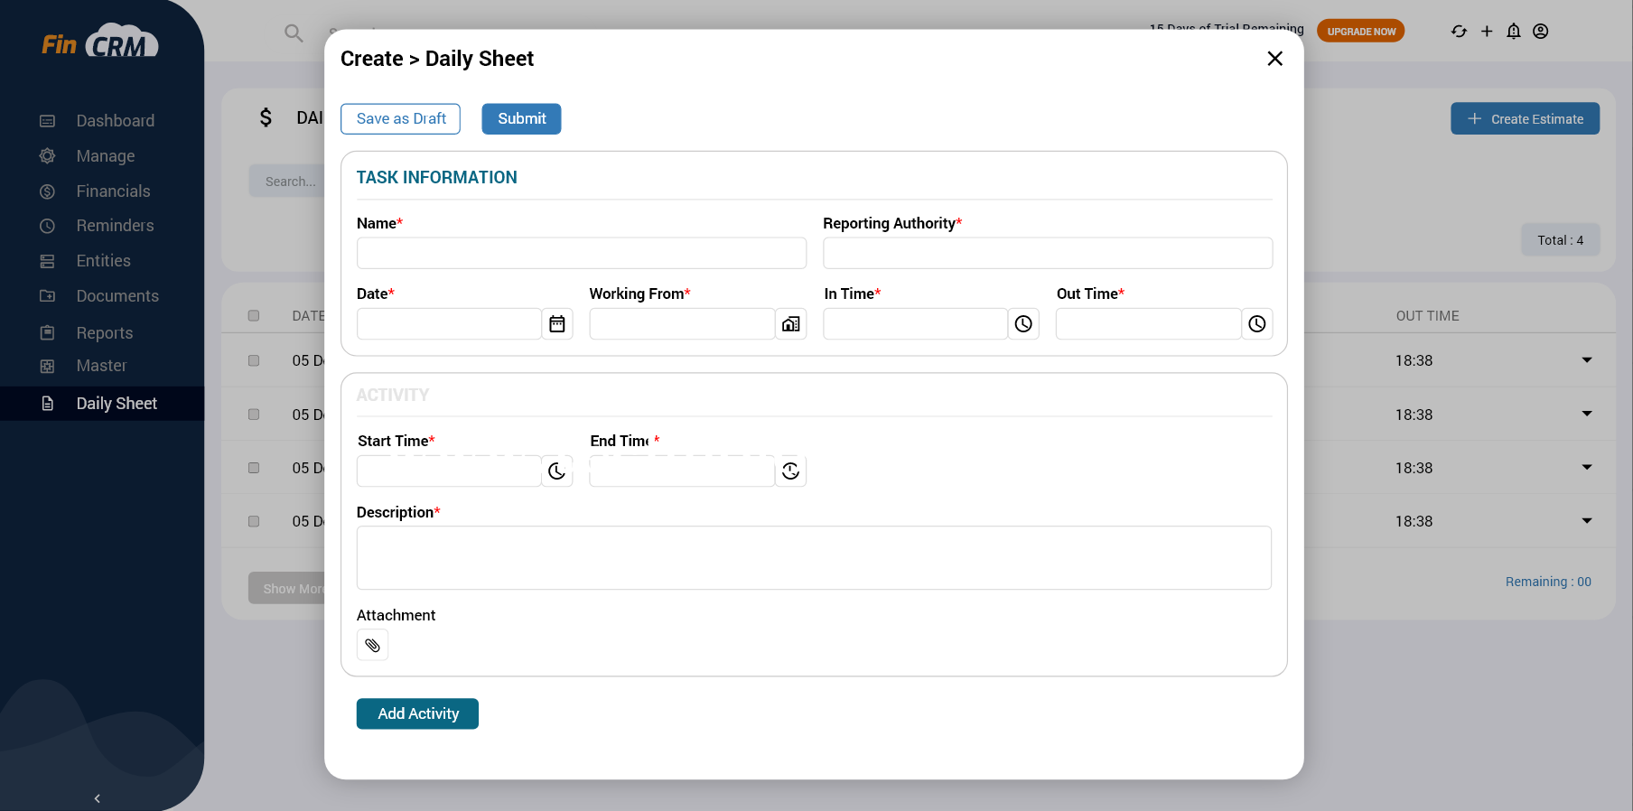Click the Manage gear sidebar icon
The image size is (1633, 811).
tap(48, 156)
